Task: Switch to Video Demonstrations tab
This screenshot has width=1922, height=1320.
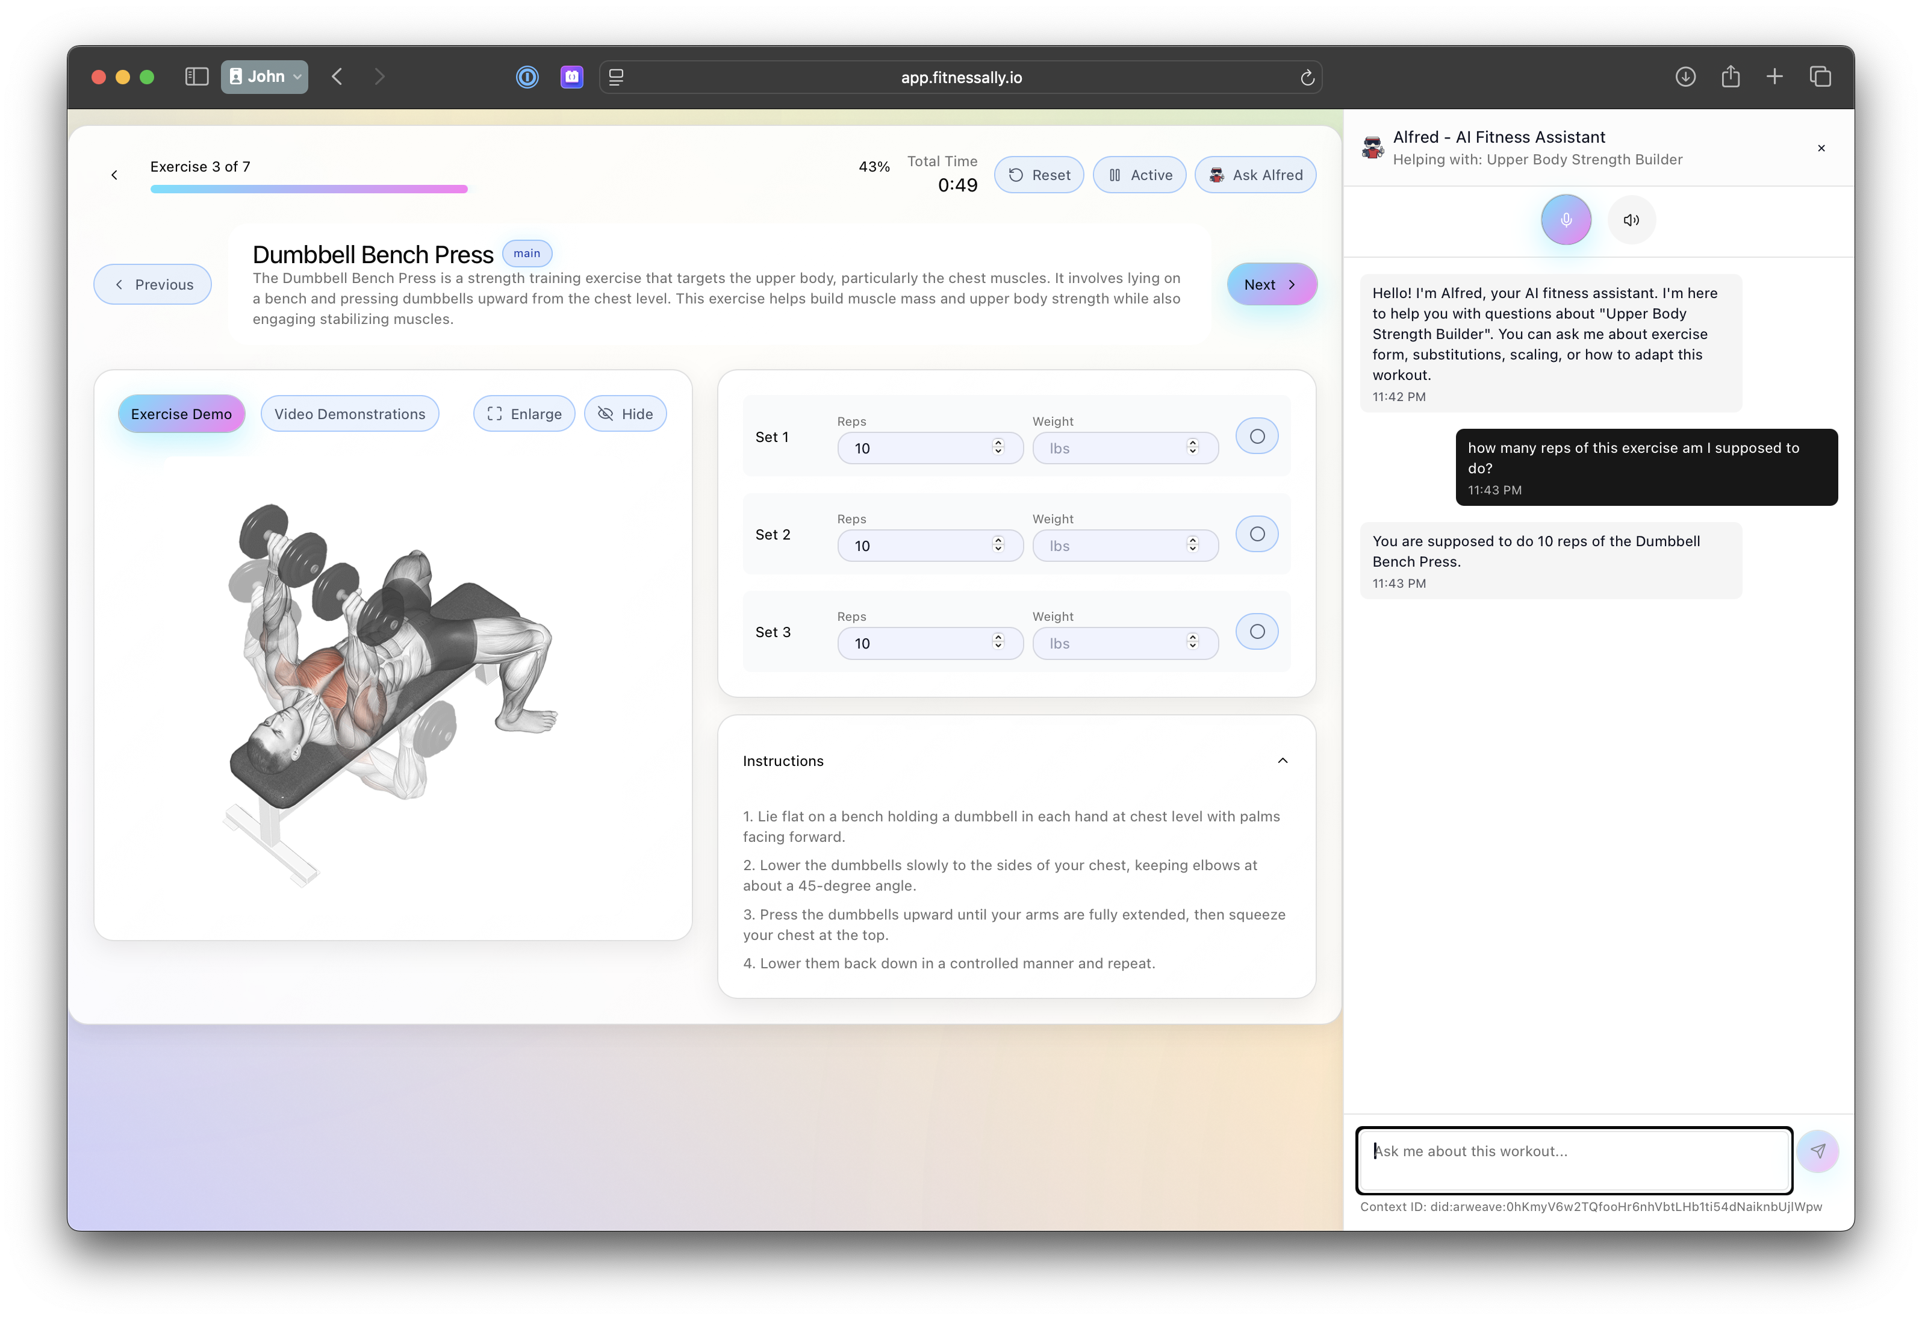Action: tap(350, 414)
